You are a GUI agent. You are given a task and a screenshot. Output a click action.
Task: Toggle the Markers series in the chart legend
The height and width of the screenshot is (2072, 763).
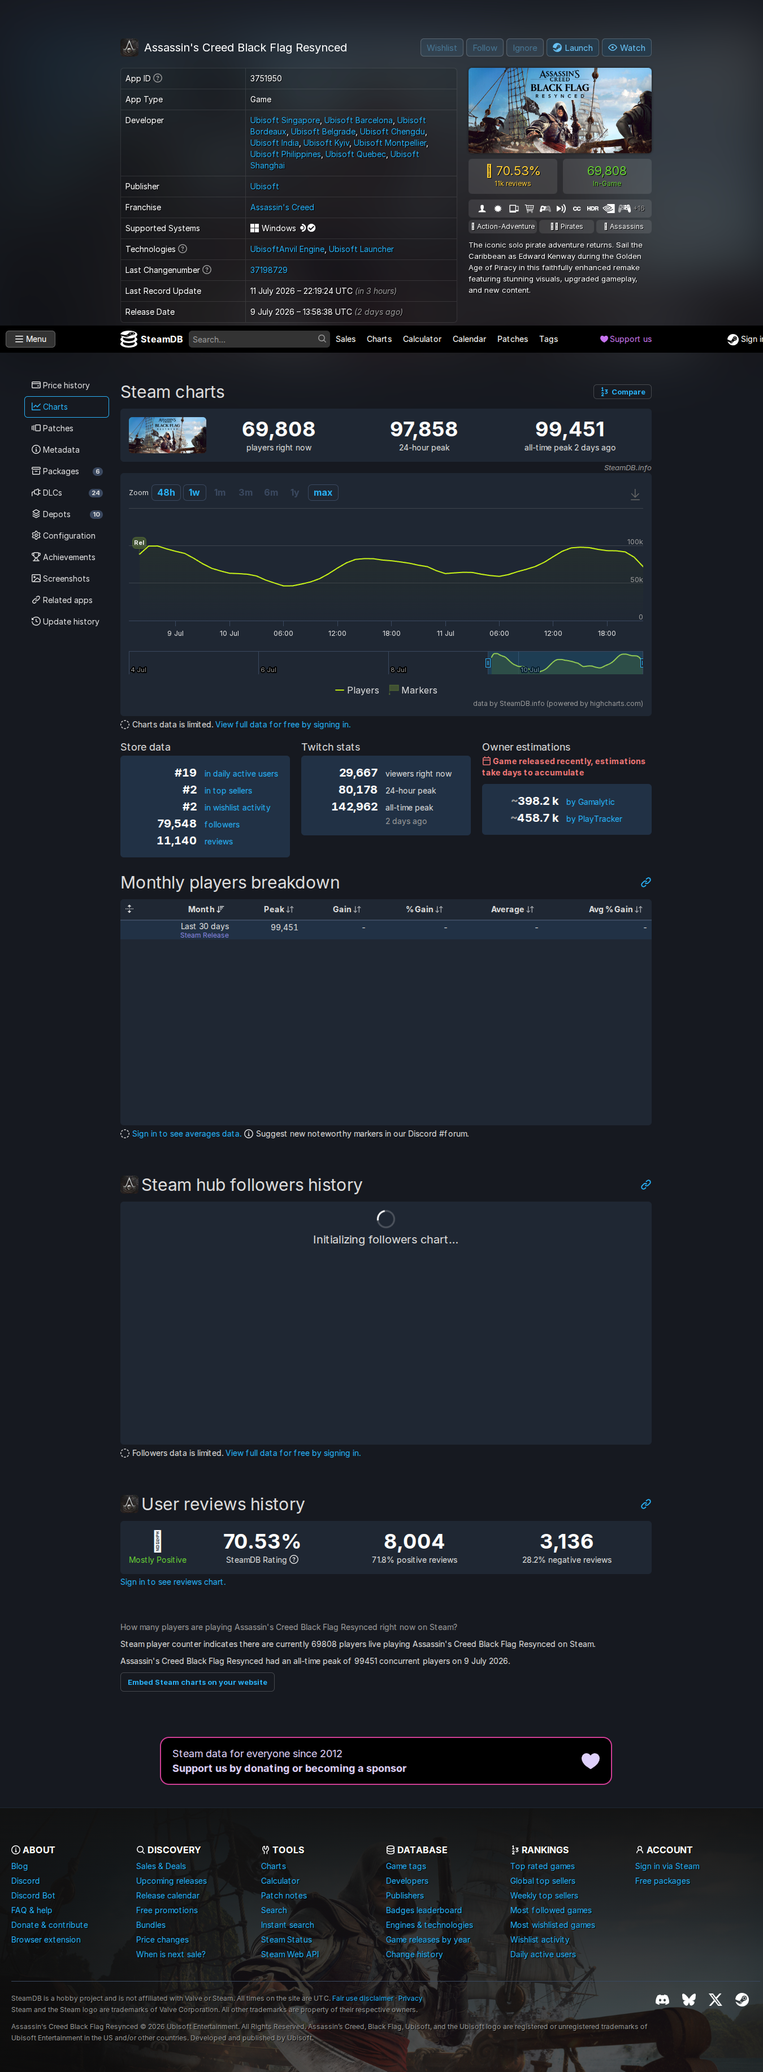(413, 690)
